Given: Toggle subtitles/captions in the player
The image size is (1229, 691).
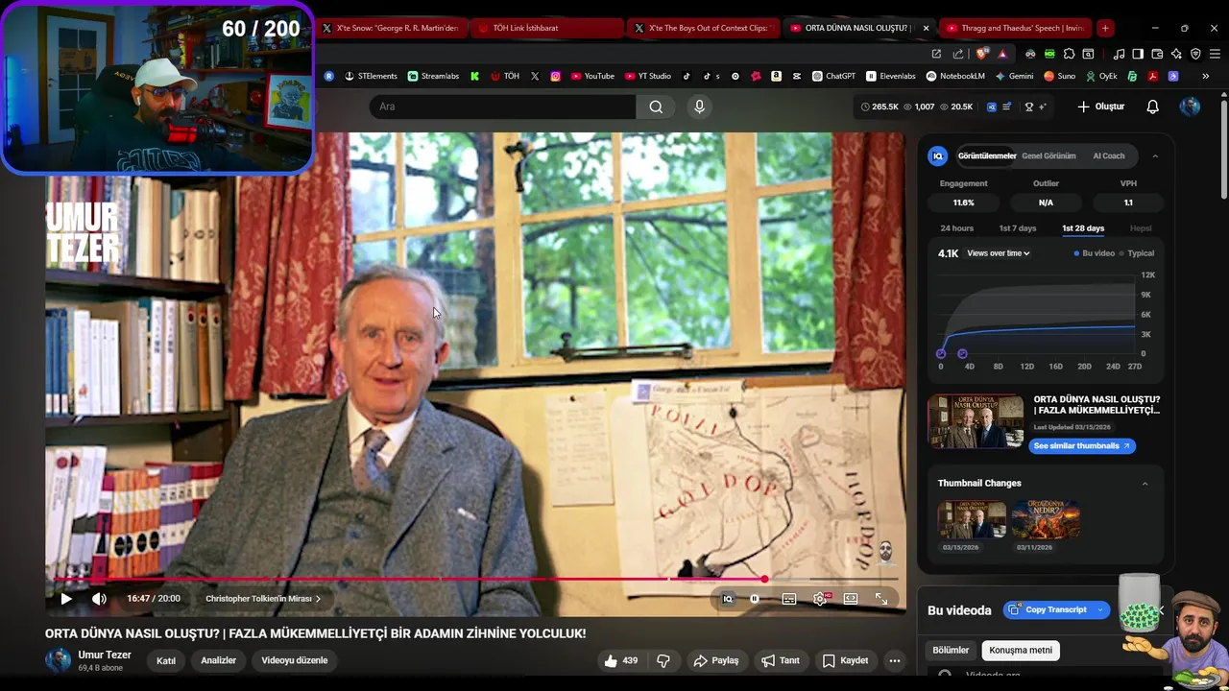Looking at the screenshot, I should [789, 599].
